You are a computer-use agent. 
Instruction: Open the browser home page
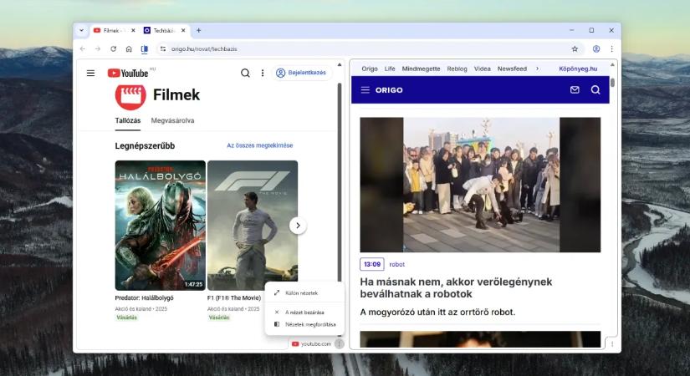point(129,48)
